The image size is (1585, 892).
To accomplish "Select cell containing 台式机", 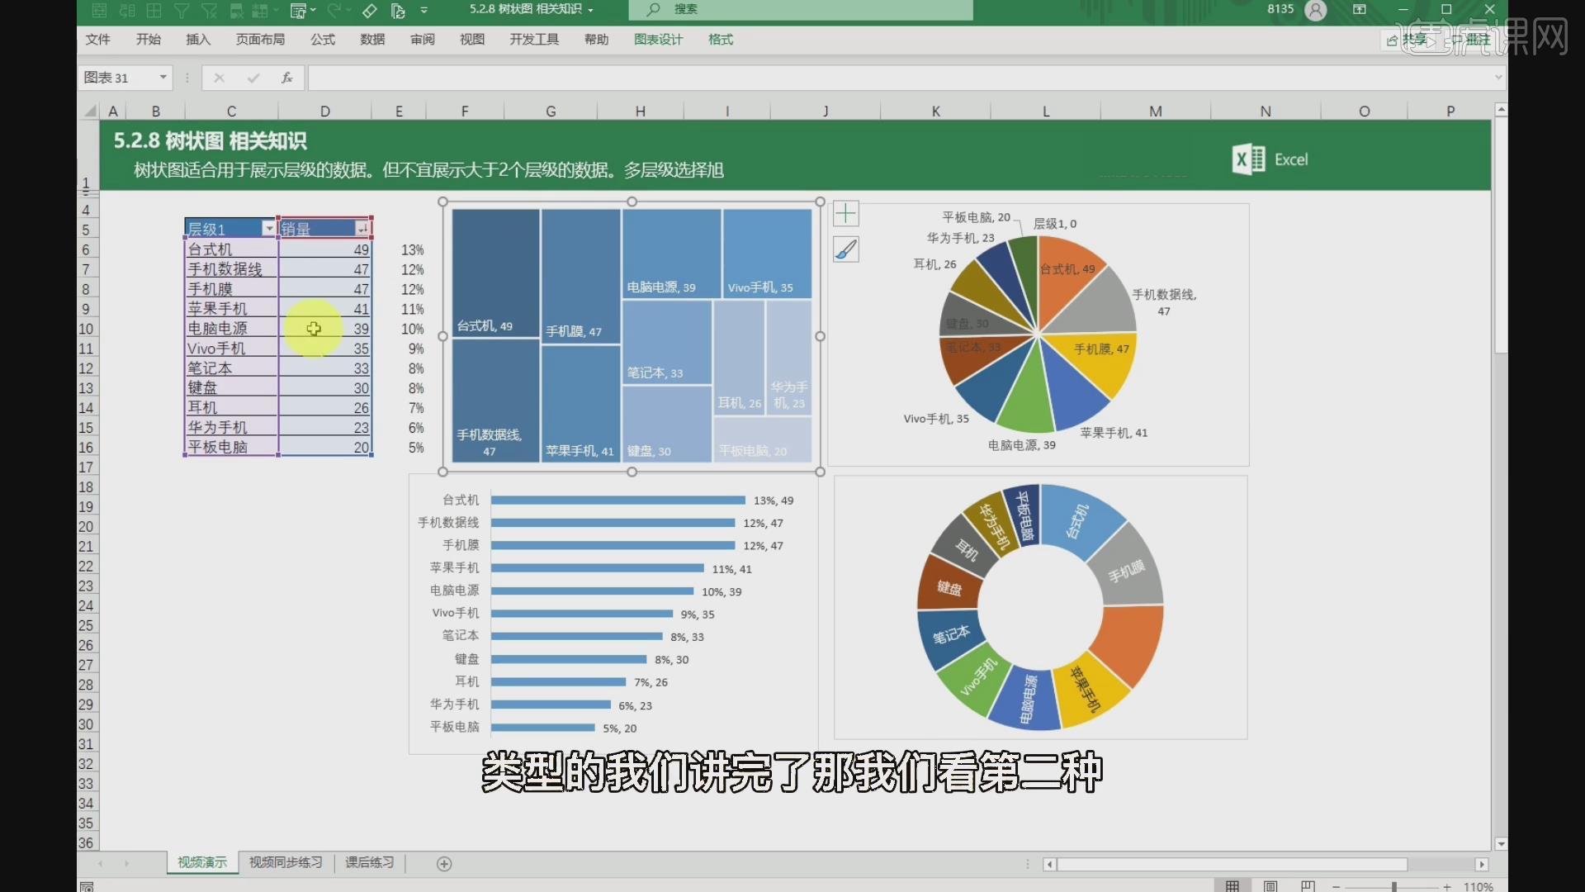I will [x=231, y=249].
